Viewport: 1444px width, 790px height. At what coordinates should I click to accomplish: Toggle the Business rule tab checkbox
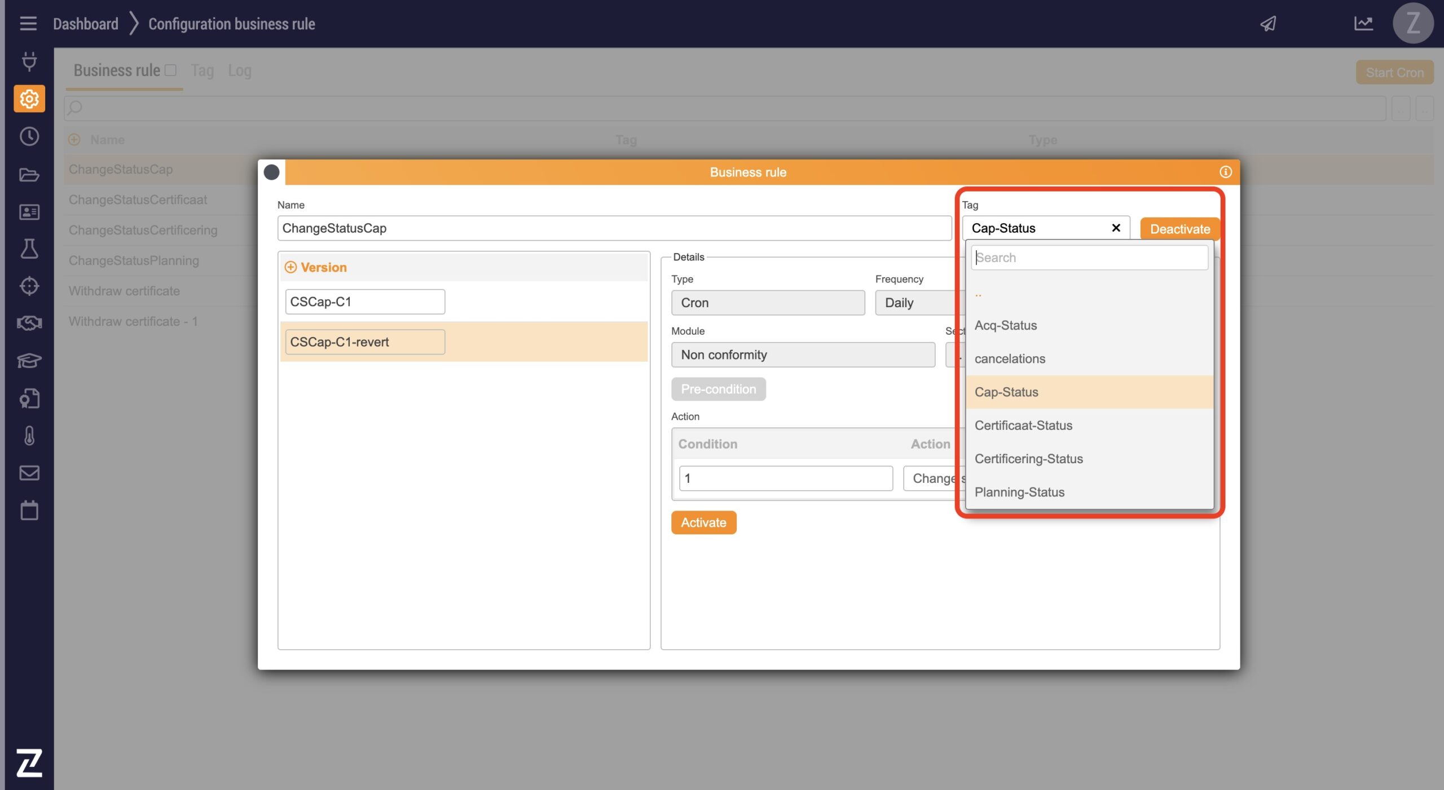[x=171, y=70]
